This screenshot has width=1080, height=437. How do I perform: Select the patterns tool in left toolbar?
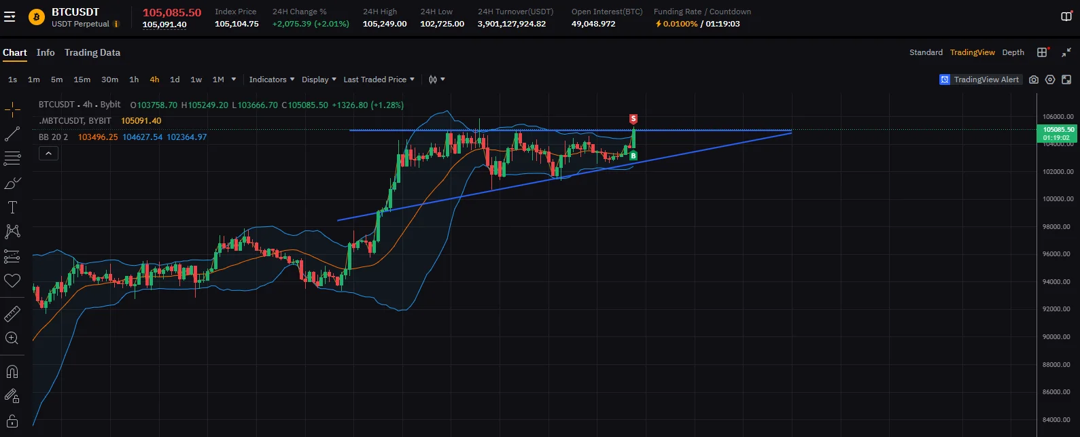(12, 232)
